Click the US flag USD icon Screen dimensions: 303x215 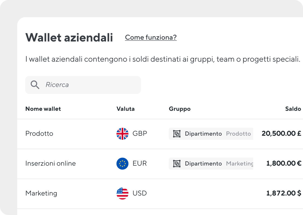[122, 193]
